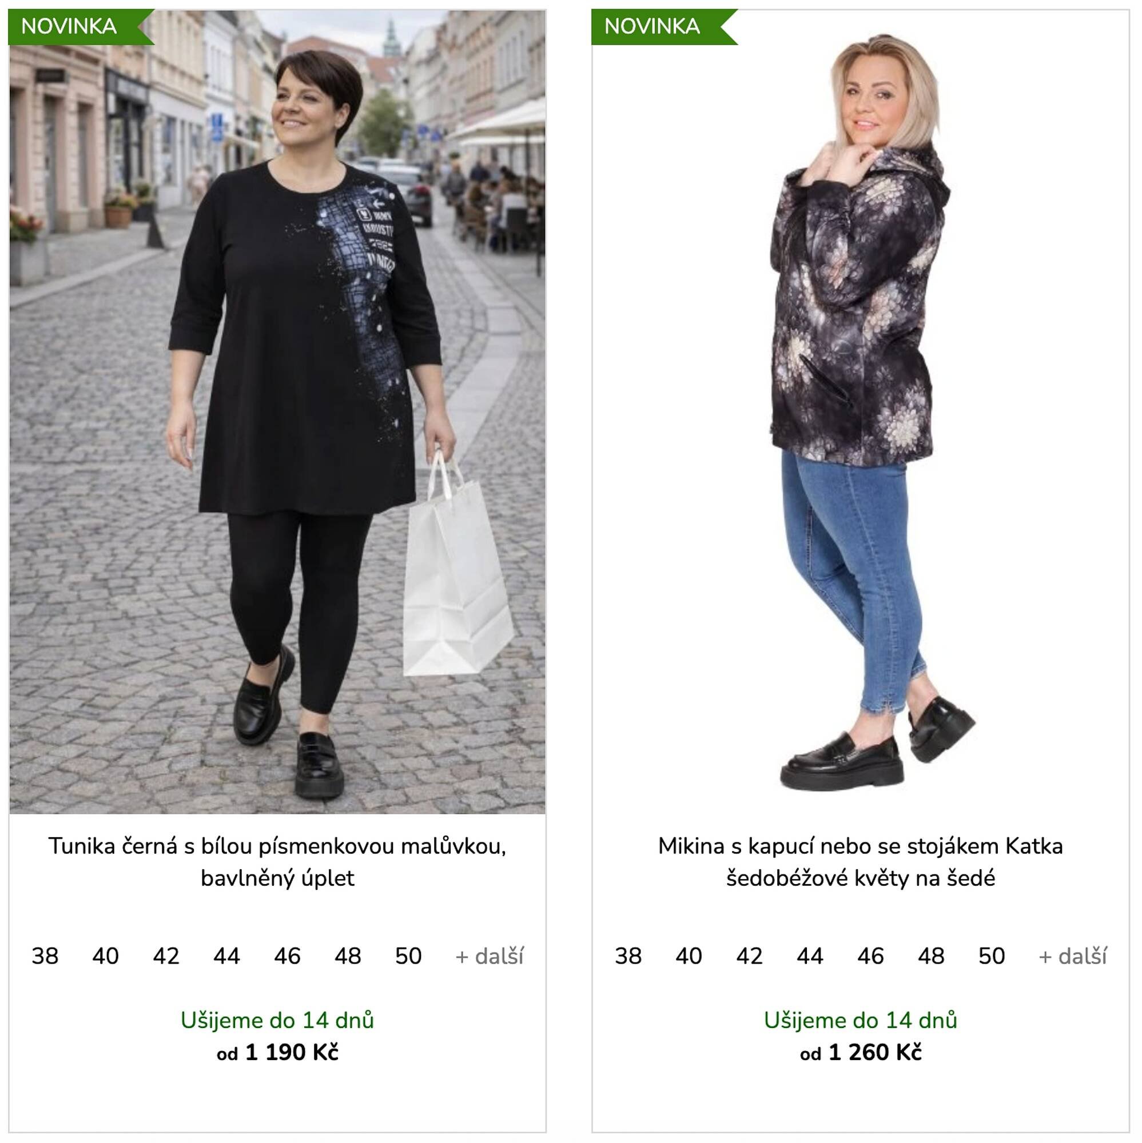Viewport: 1142px width, 1143px height.
Task: Show more hoodie sizes via '+ další'
Action: tap(1073, 956)
